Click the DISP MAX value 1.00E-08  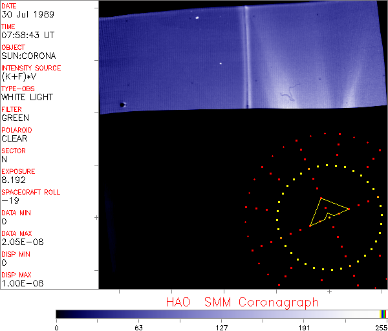click(21, 283)
